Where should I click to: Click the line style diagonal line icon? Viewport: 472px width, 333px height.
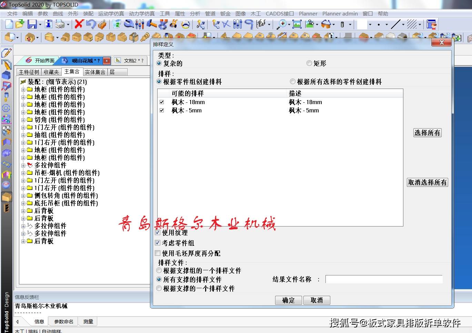click(396, 24)
